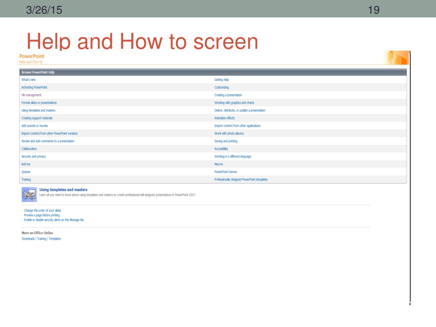Open the Activating PowerPoint topic

coord(34,87)
